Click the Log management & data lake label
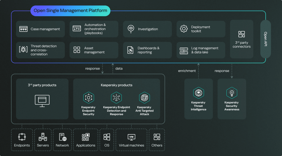Screen dimensions: 282x156 pyautogui.click(x=205, y=50)
